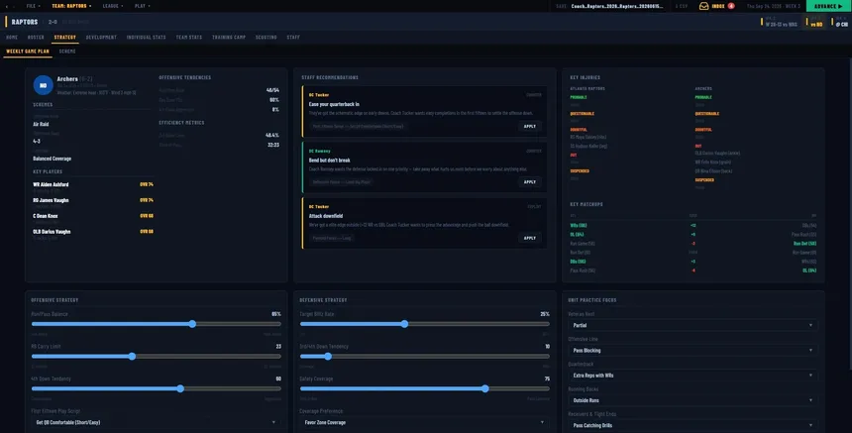Expand the Veteran Rest dropdown
This screenshot has width=852, height=433.
tap(692, 325)
